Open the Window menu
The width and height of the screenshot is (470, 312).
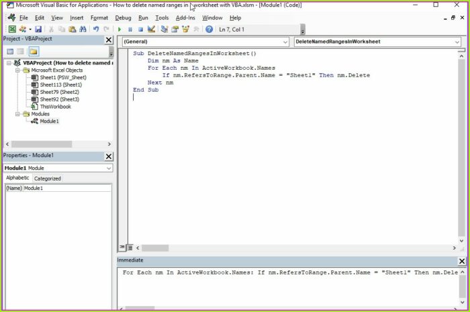(212, 18)
